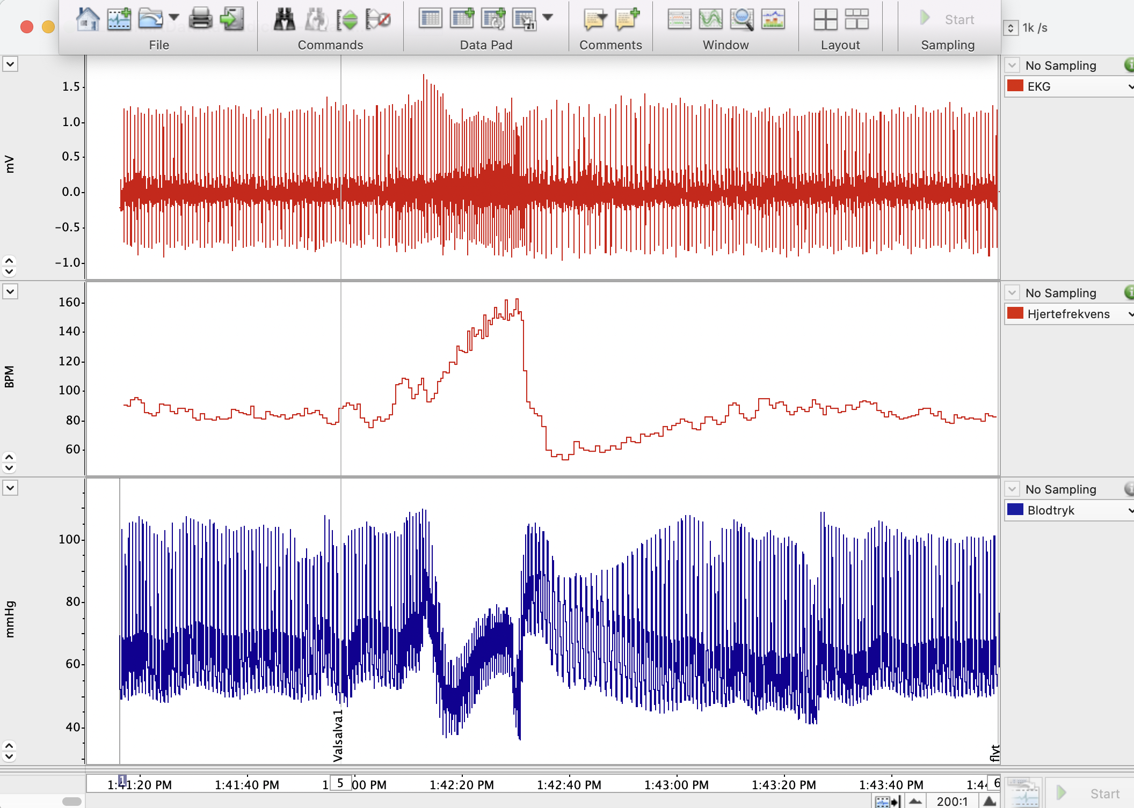Click the Print icon
Viewport: 1134px width, 808px height.
201,19
